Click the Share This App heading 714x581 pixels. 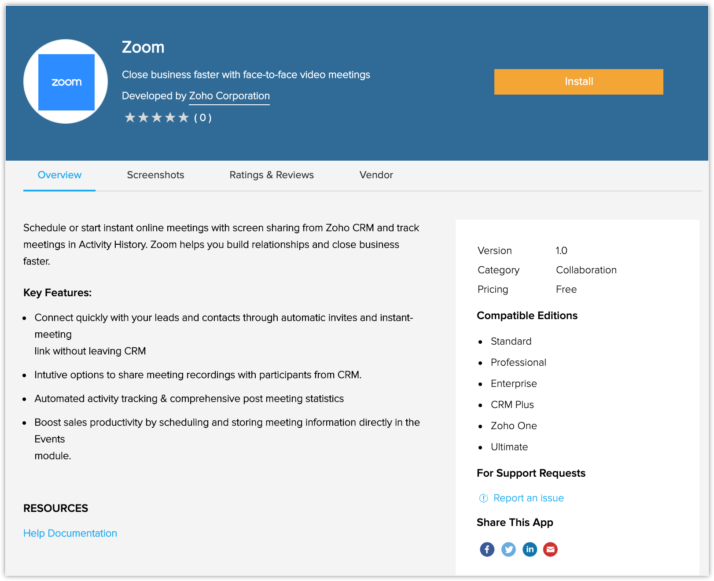click(x=515, y=523)
